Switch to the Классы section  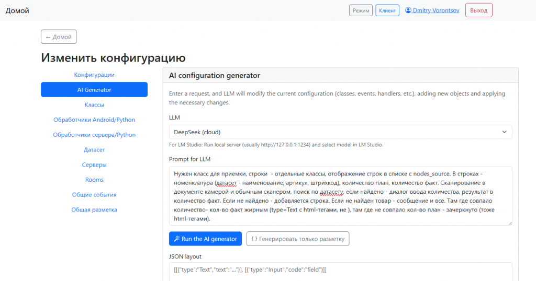point(94,105)
